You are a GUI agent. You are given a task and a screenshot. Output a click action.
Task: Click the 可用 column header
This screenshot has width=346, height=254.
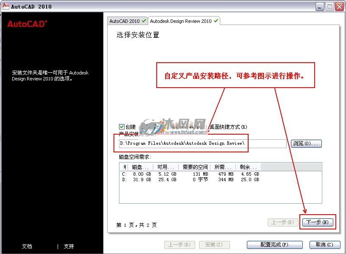pyautogui.click(x=166, y=167)
